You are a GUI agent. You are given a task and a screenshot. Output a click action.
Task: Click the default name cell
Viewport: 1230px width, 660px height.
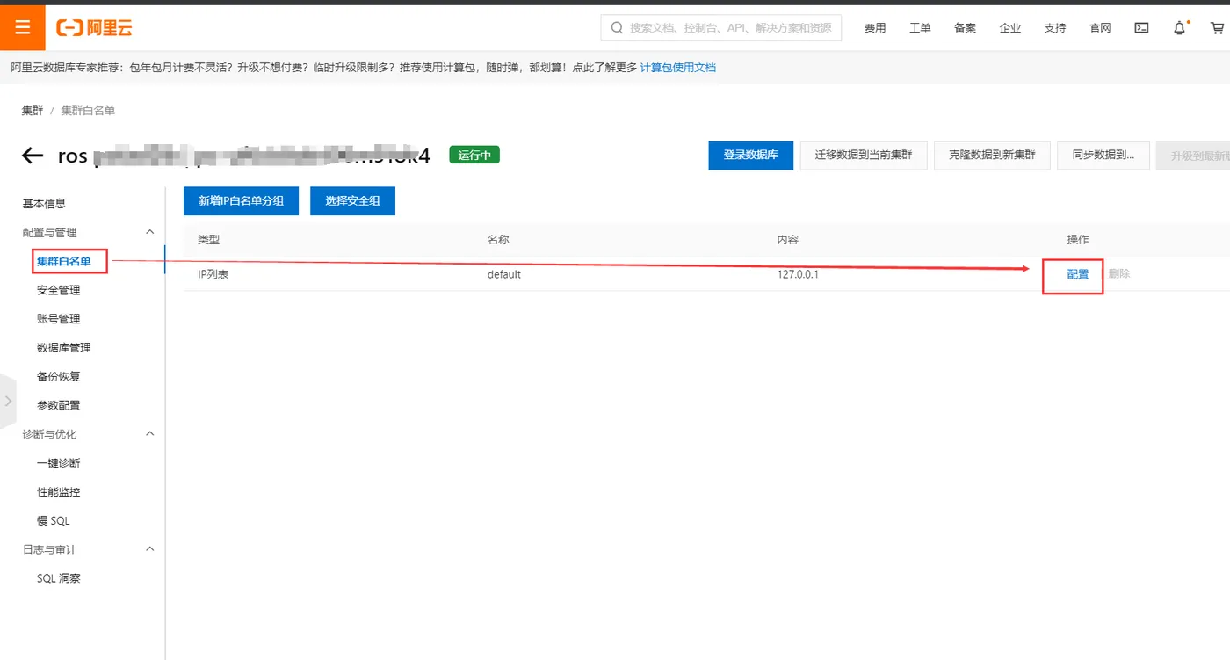pyautogui.click(x=504, y=274)
